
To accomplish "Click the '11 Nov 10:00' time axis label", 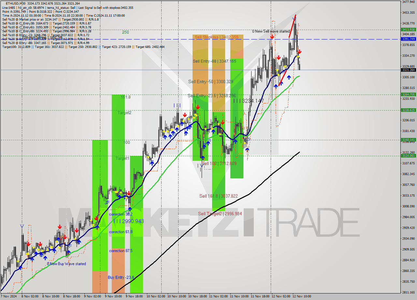I will 239,296.
